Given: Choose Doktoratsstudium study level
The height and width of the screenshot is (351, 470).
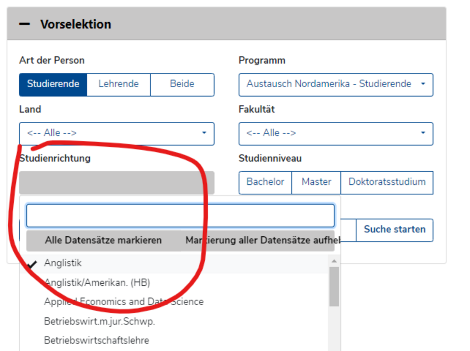Looking at the screenshot, I should pos(387,182).
